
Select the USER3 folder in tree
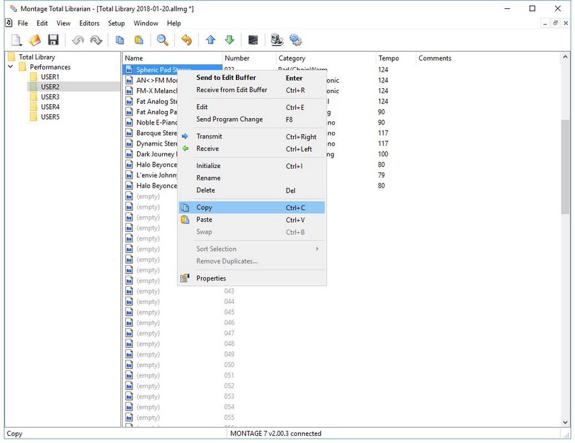coord(50,97)
